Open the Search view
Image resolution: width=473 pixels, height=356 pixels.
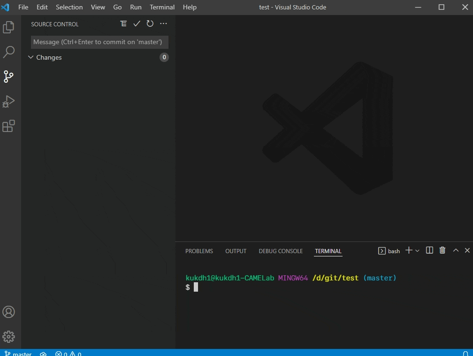[x=8, y=52]
